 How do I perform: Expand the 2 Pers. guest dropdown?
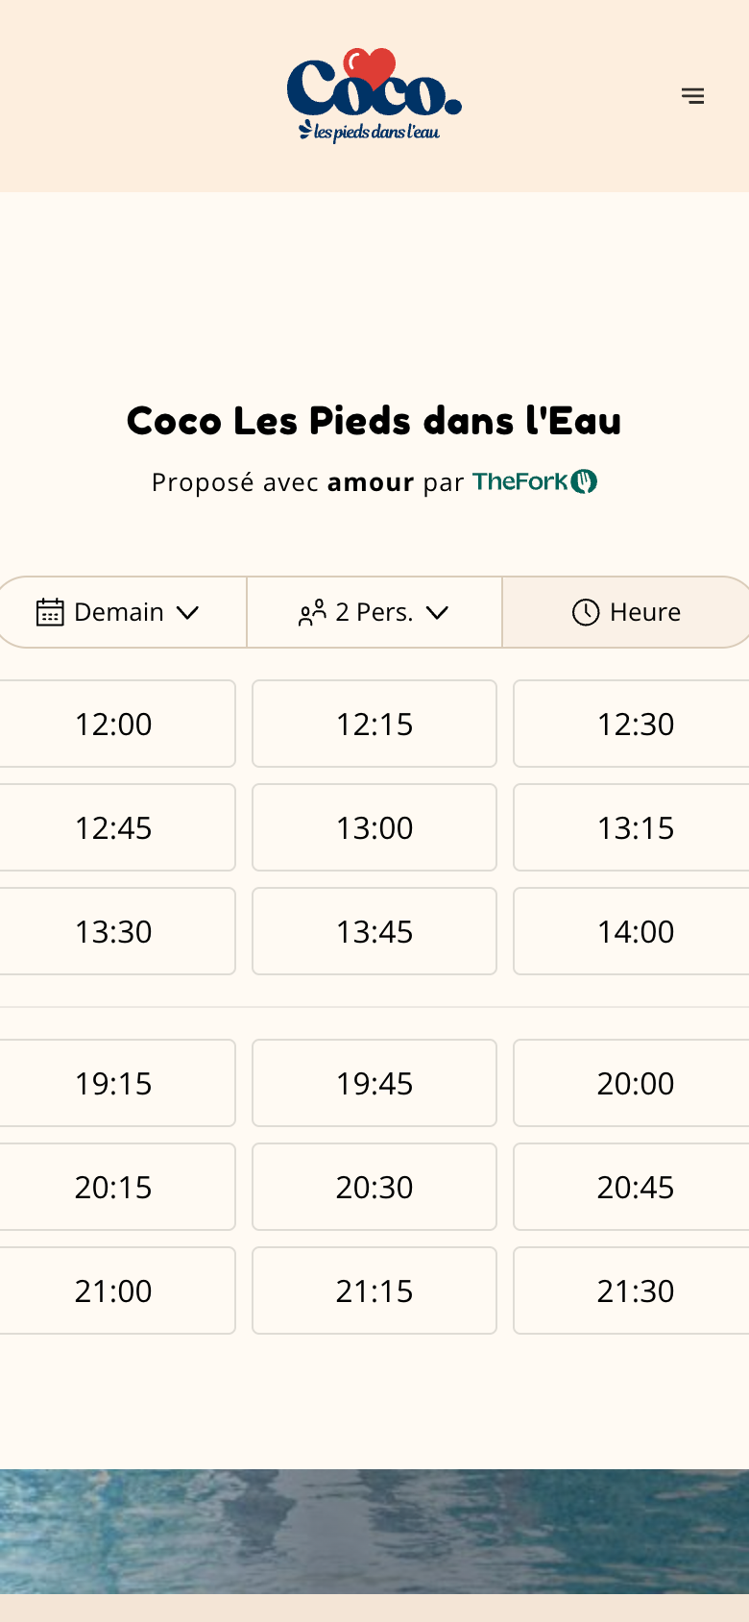pos(374,612)
